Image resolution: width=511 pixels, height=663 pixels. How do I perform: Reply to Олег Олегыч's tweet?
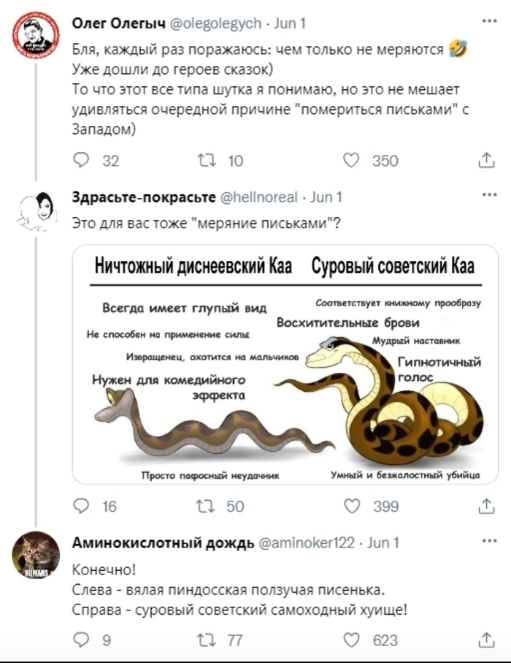82,162
